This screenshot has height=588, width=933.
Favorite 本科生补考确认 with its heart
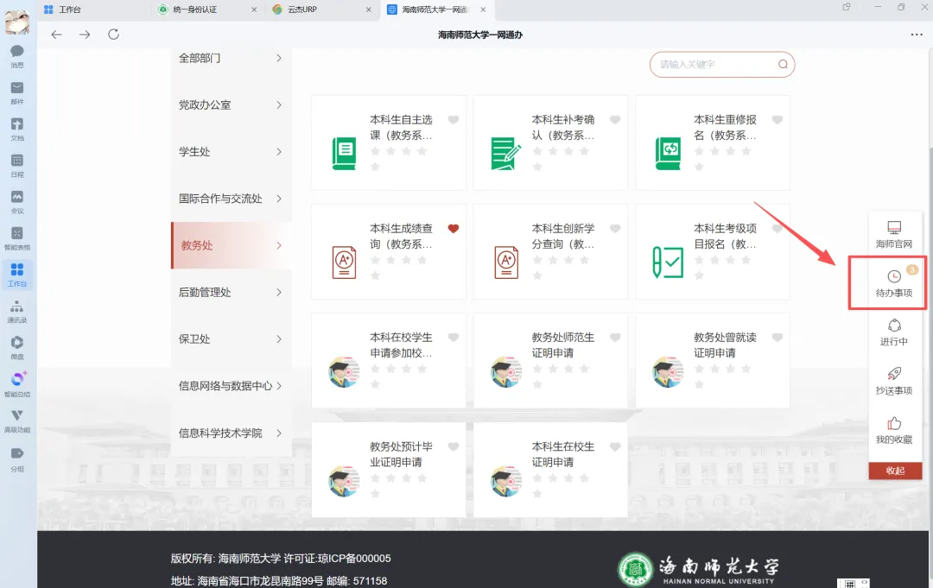(615, 119)
